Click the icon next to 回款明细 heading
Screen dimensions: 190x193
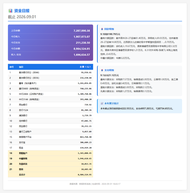(x=102, y=29)
